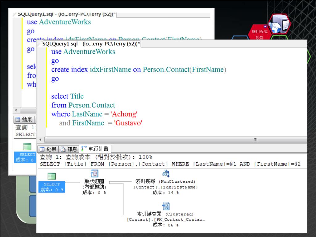The width and height of the screenshot is (316, 237).
Task: Select the Nested Loops (巢狀迴圈) operator icon
Action: (94, 173)
